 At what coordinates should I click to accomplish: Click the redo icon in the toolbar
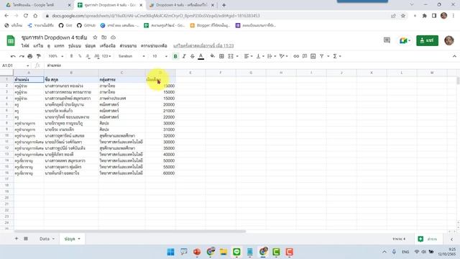(x=22, y=56)
